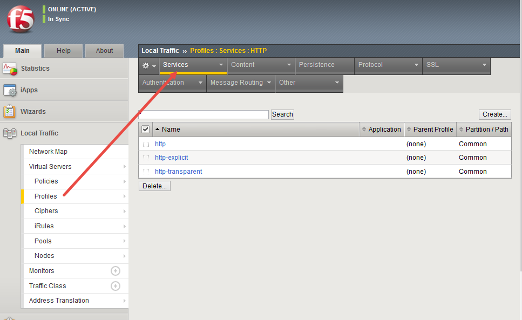Open Wizards from the sidebar icon
522x320 pixels.
10,111
